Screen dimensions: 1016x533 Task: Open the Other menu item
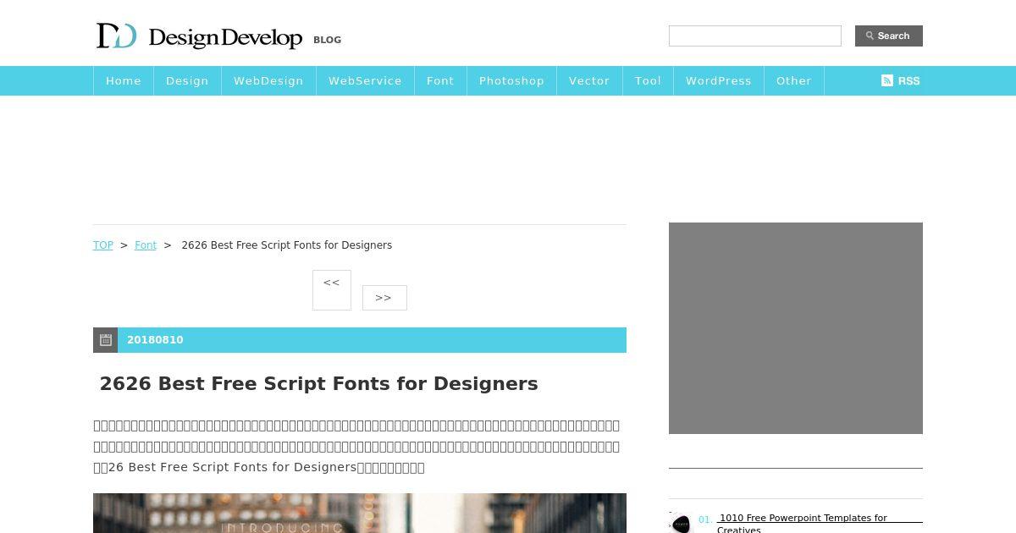tap(794, 80)
